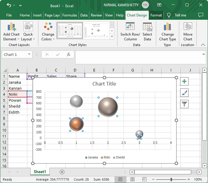Open the Add Chart Element dropdown
This screenshot has width=208, height=183.
[x=11, y=32]
